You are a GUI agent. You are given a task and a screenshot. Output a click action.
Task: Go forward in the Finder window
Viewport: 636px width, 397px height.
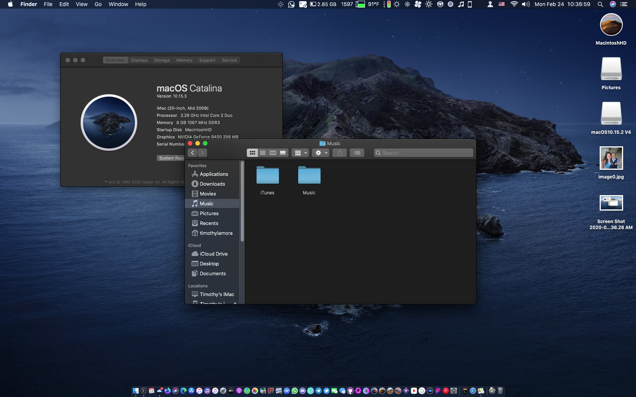[x=202, y=153]
